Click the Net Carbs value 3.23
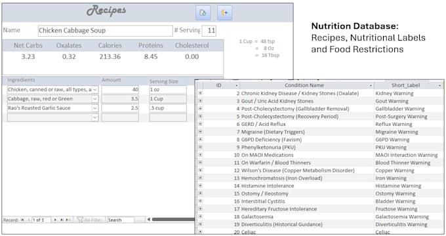This screenshot has width=446, height=236. (28, 56)
